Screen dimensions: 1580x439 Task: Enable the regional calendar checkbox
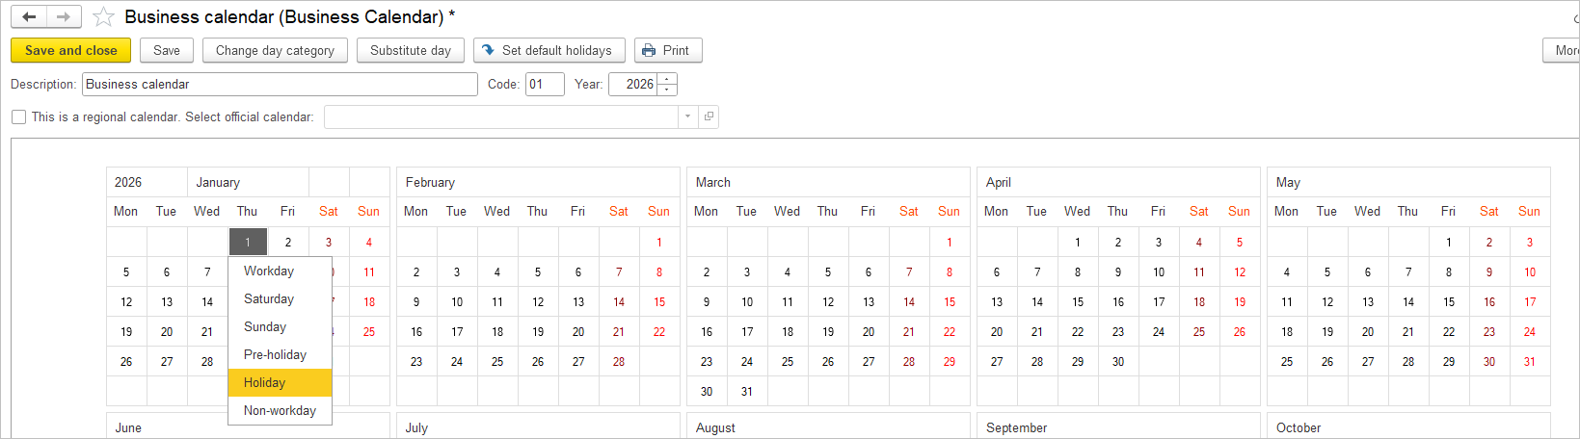pyautogui.click(x=18, y=116)
